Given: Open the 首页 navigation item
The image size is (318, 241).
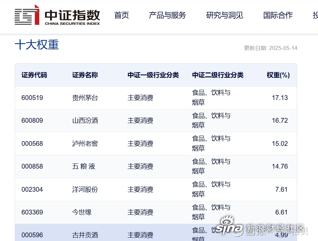Looking at the screenshot, I should 121,15.
